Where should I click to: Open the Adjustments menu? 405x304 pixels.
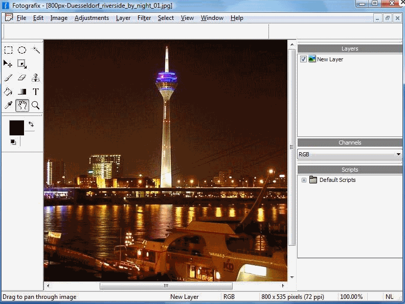tap(92, 18)
